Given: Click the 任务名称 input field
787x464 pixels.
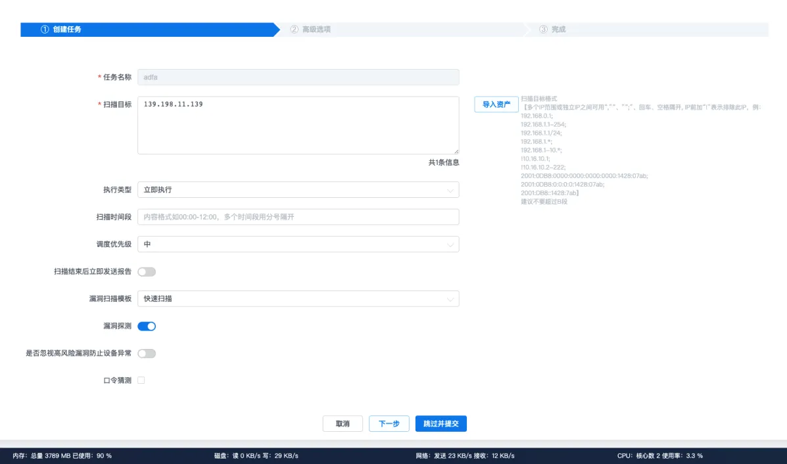Looking at the screenshot, I should [x=298, y=77].
